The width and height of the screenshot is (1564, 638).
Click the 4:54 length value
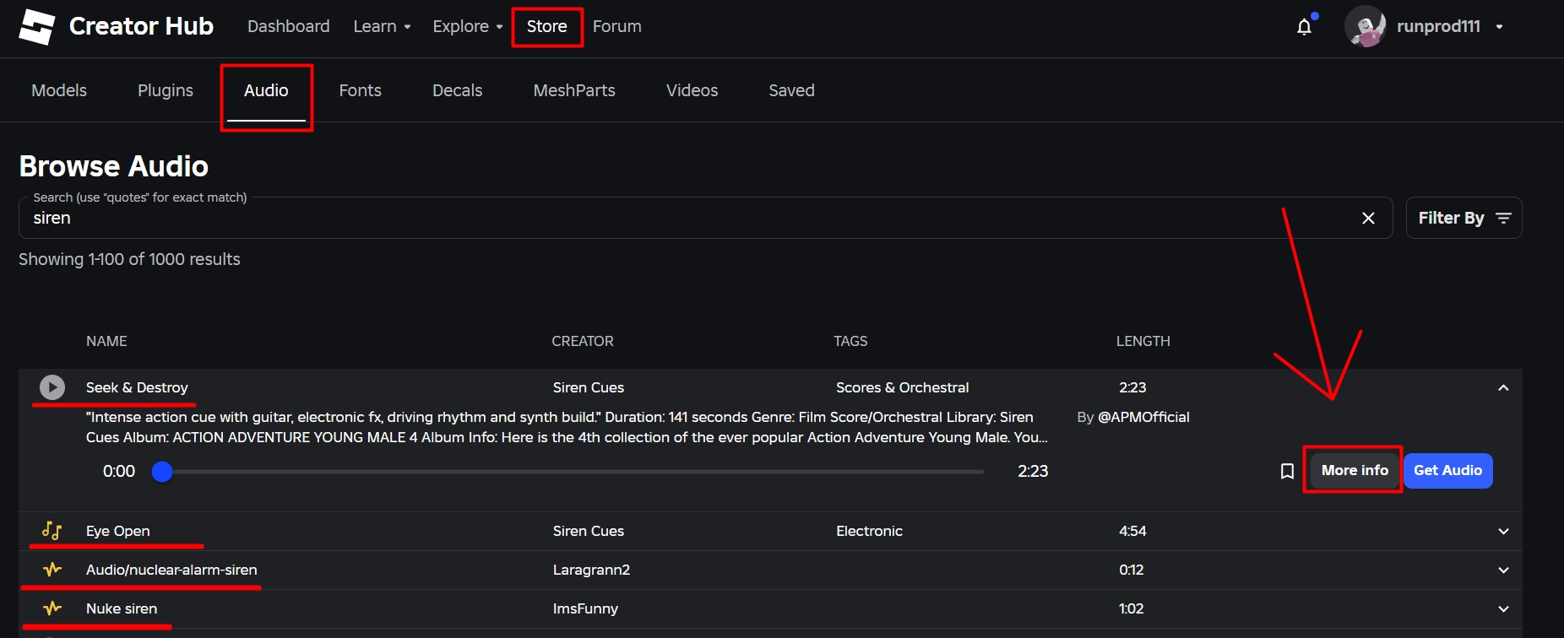[x=1132, y=531]
